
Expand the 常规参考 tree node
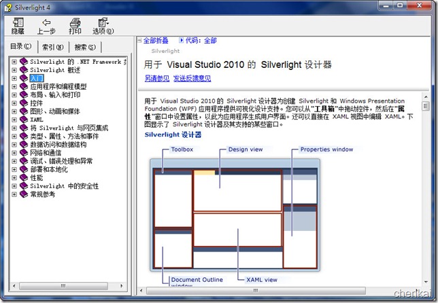pyautogui.click(x=14, y=194)
